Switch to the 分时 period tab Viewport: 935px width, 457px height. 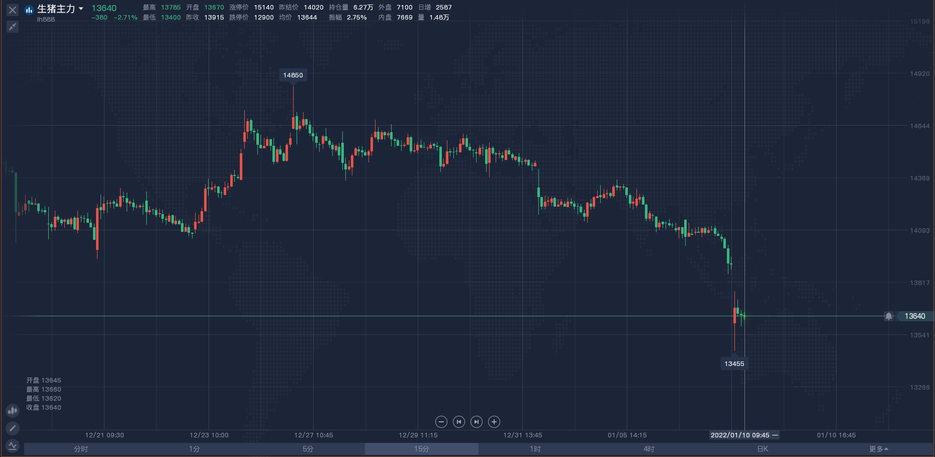point(81,449)
